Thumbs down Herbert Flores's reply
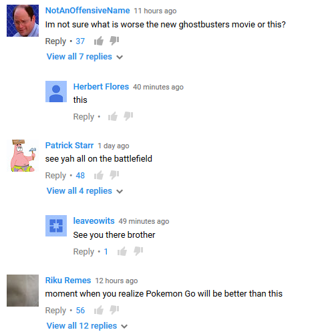The height and width of the screenshot is (332, 318). coord(128,116)
